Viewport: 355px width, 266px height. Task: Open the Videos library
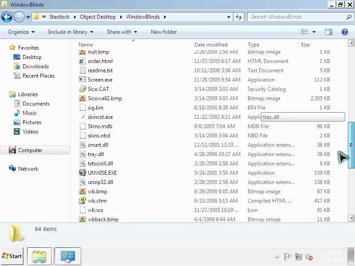point(30,131)
